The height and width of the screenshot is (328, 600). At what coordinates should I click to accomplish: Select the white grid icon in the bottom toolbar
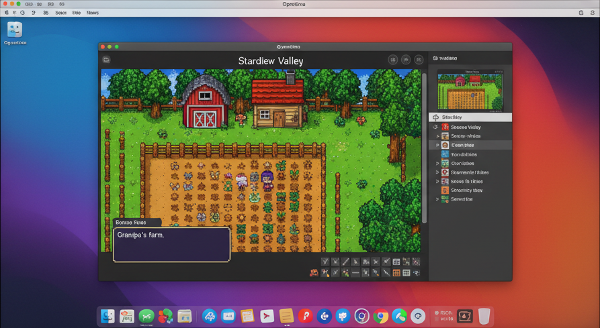pos(406,273)
